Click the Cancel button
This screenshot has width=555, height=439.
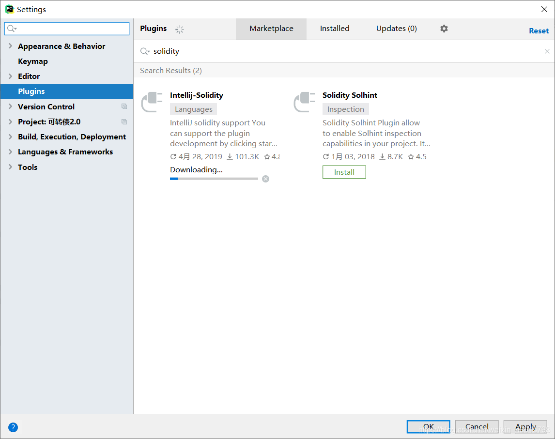tap(477, 426)
